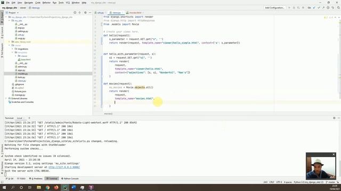The width and height of the screenshot is (341, 191).
Task: Add a new terminal session with plus
Action: pos(29,118)
